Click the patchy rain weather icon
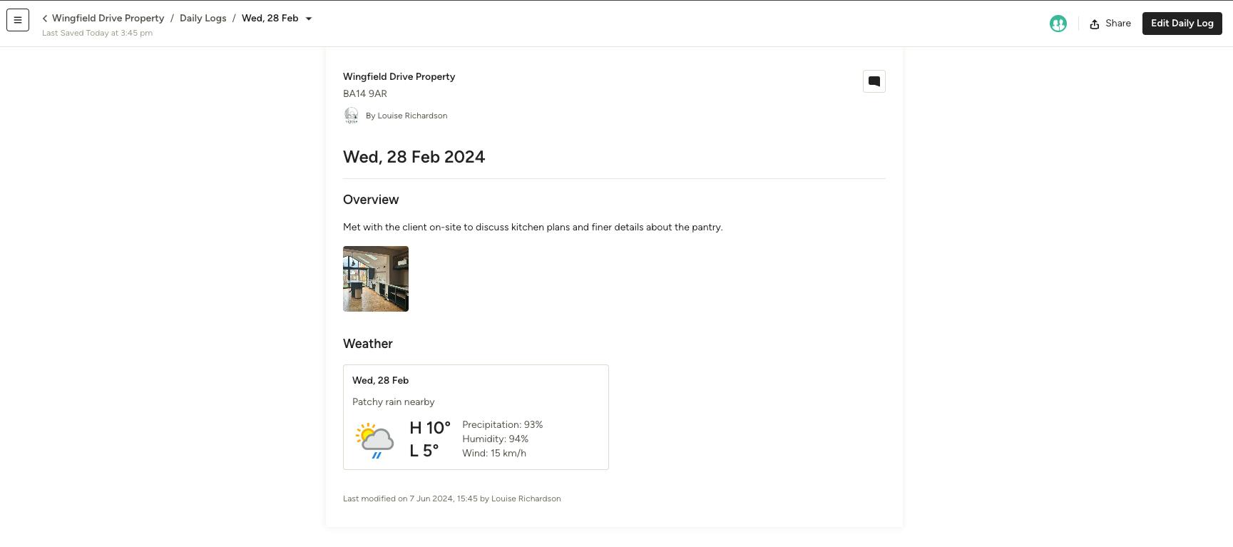 point(374,440)
